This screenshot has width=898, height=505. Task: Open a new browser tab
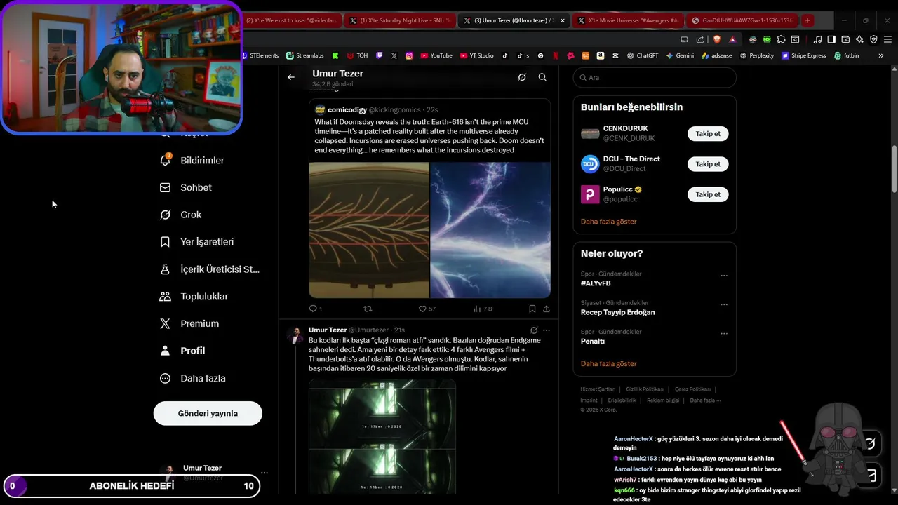[x=807, y=20]
